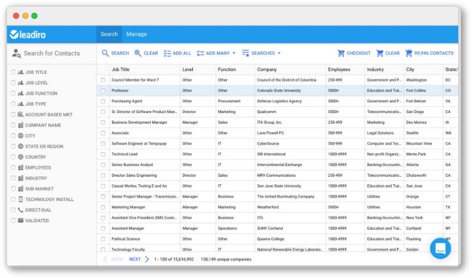Click the Checkout button label
This screenshot has width=472, height=278.
(359, 53)
